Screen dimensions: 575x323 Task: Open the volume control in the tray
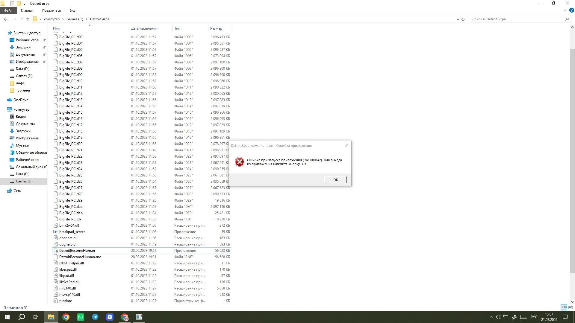click(498, 317)
